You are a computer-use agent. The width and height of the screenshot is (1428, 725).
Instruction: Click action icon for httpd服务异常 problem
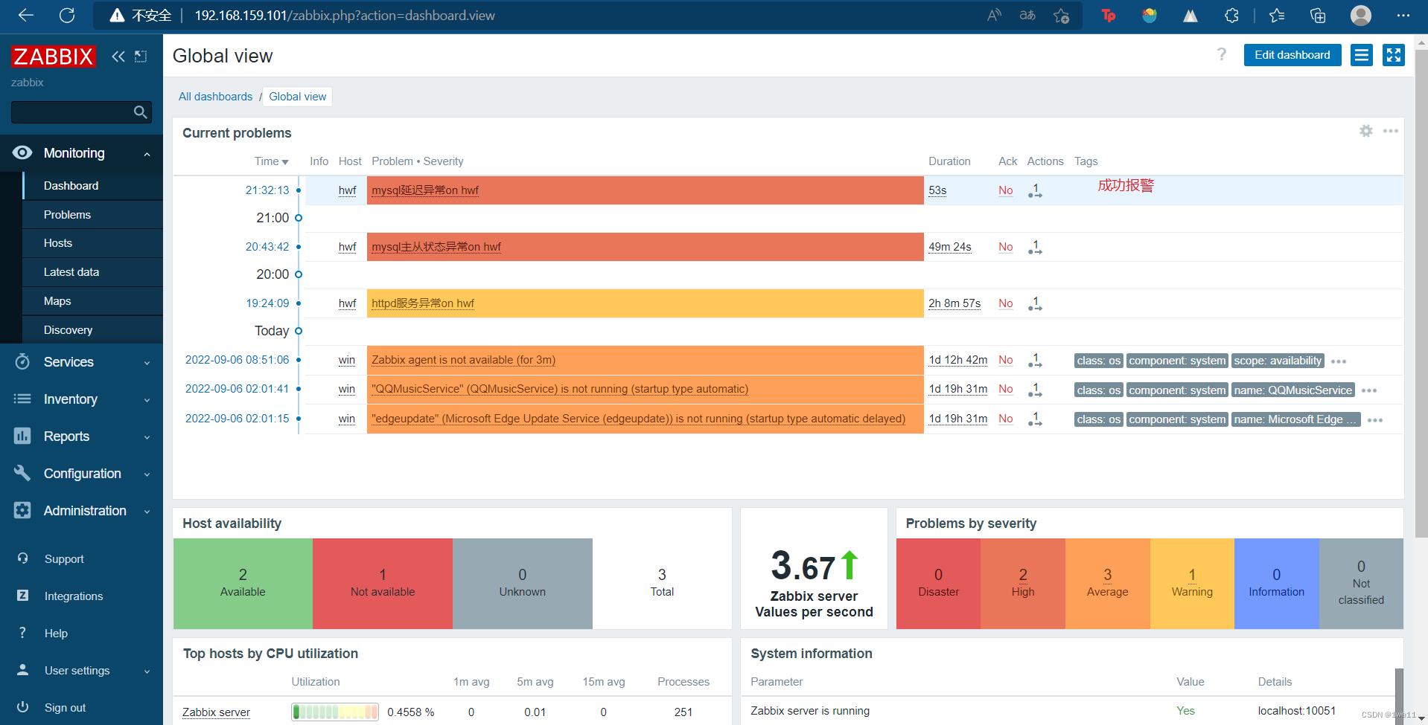1035,304
